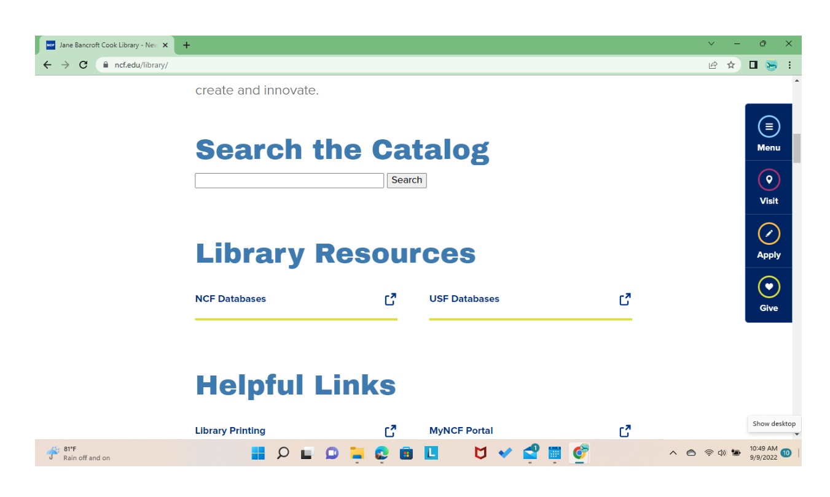Open the browser tab search dropdown arrow
830x497 pixels.
pyautogui.click(x=711, y=44)
